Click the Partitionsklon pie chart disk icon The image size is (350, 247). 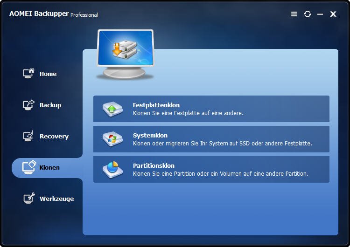tap(112, 170)
